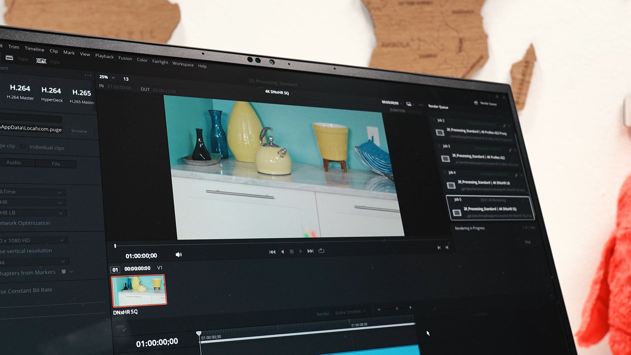Open the DNxHR LB type dropdown
Screen dimensions: 631x355
pyautogui.click(x=33, y=213)
